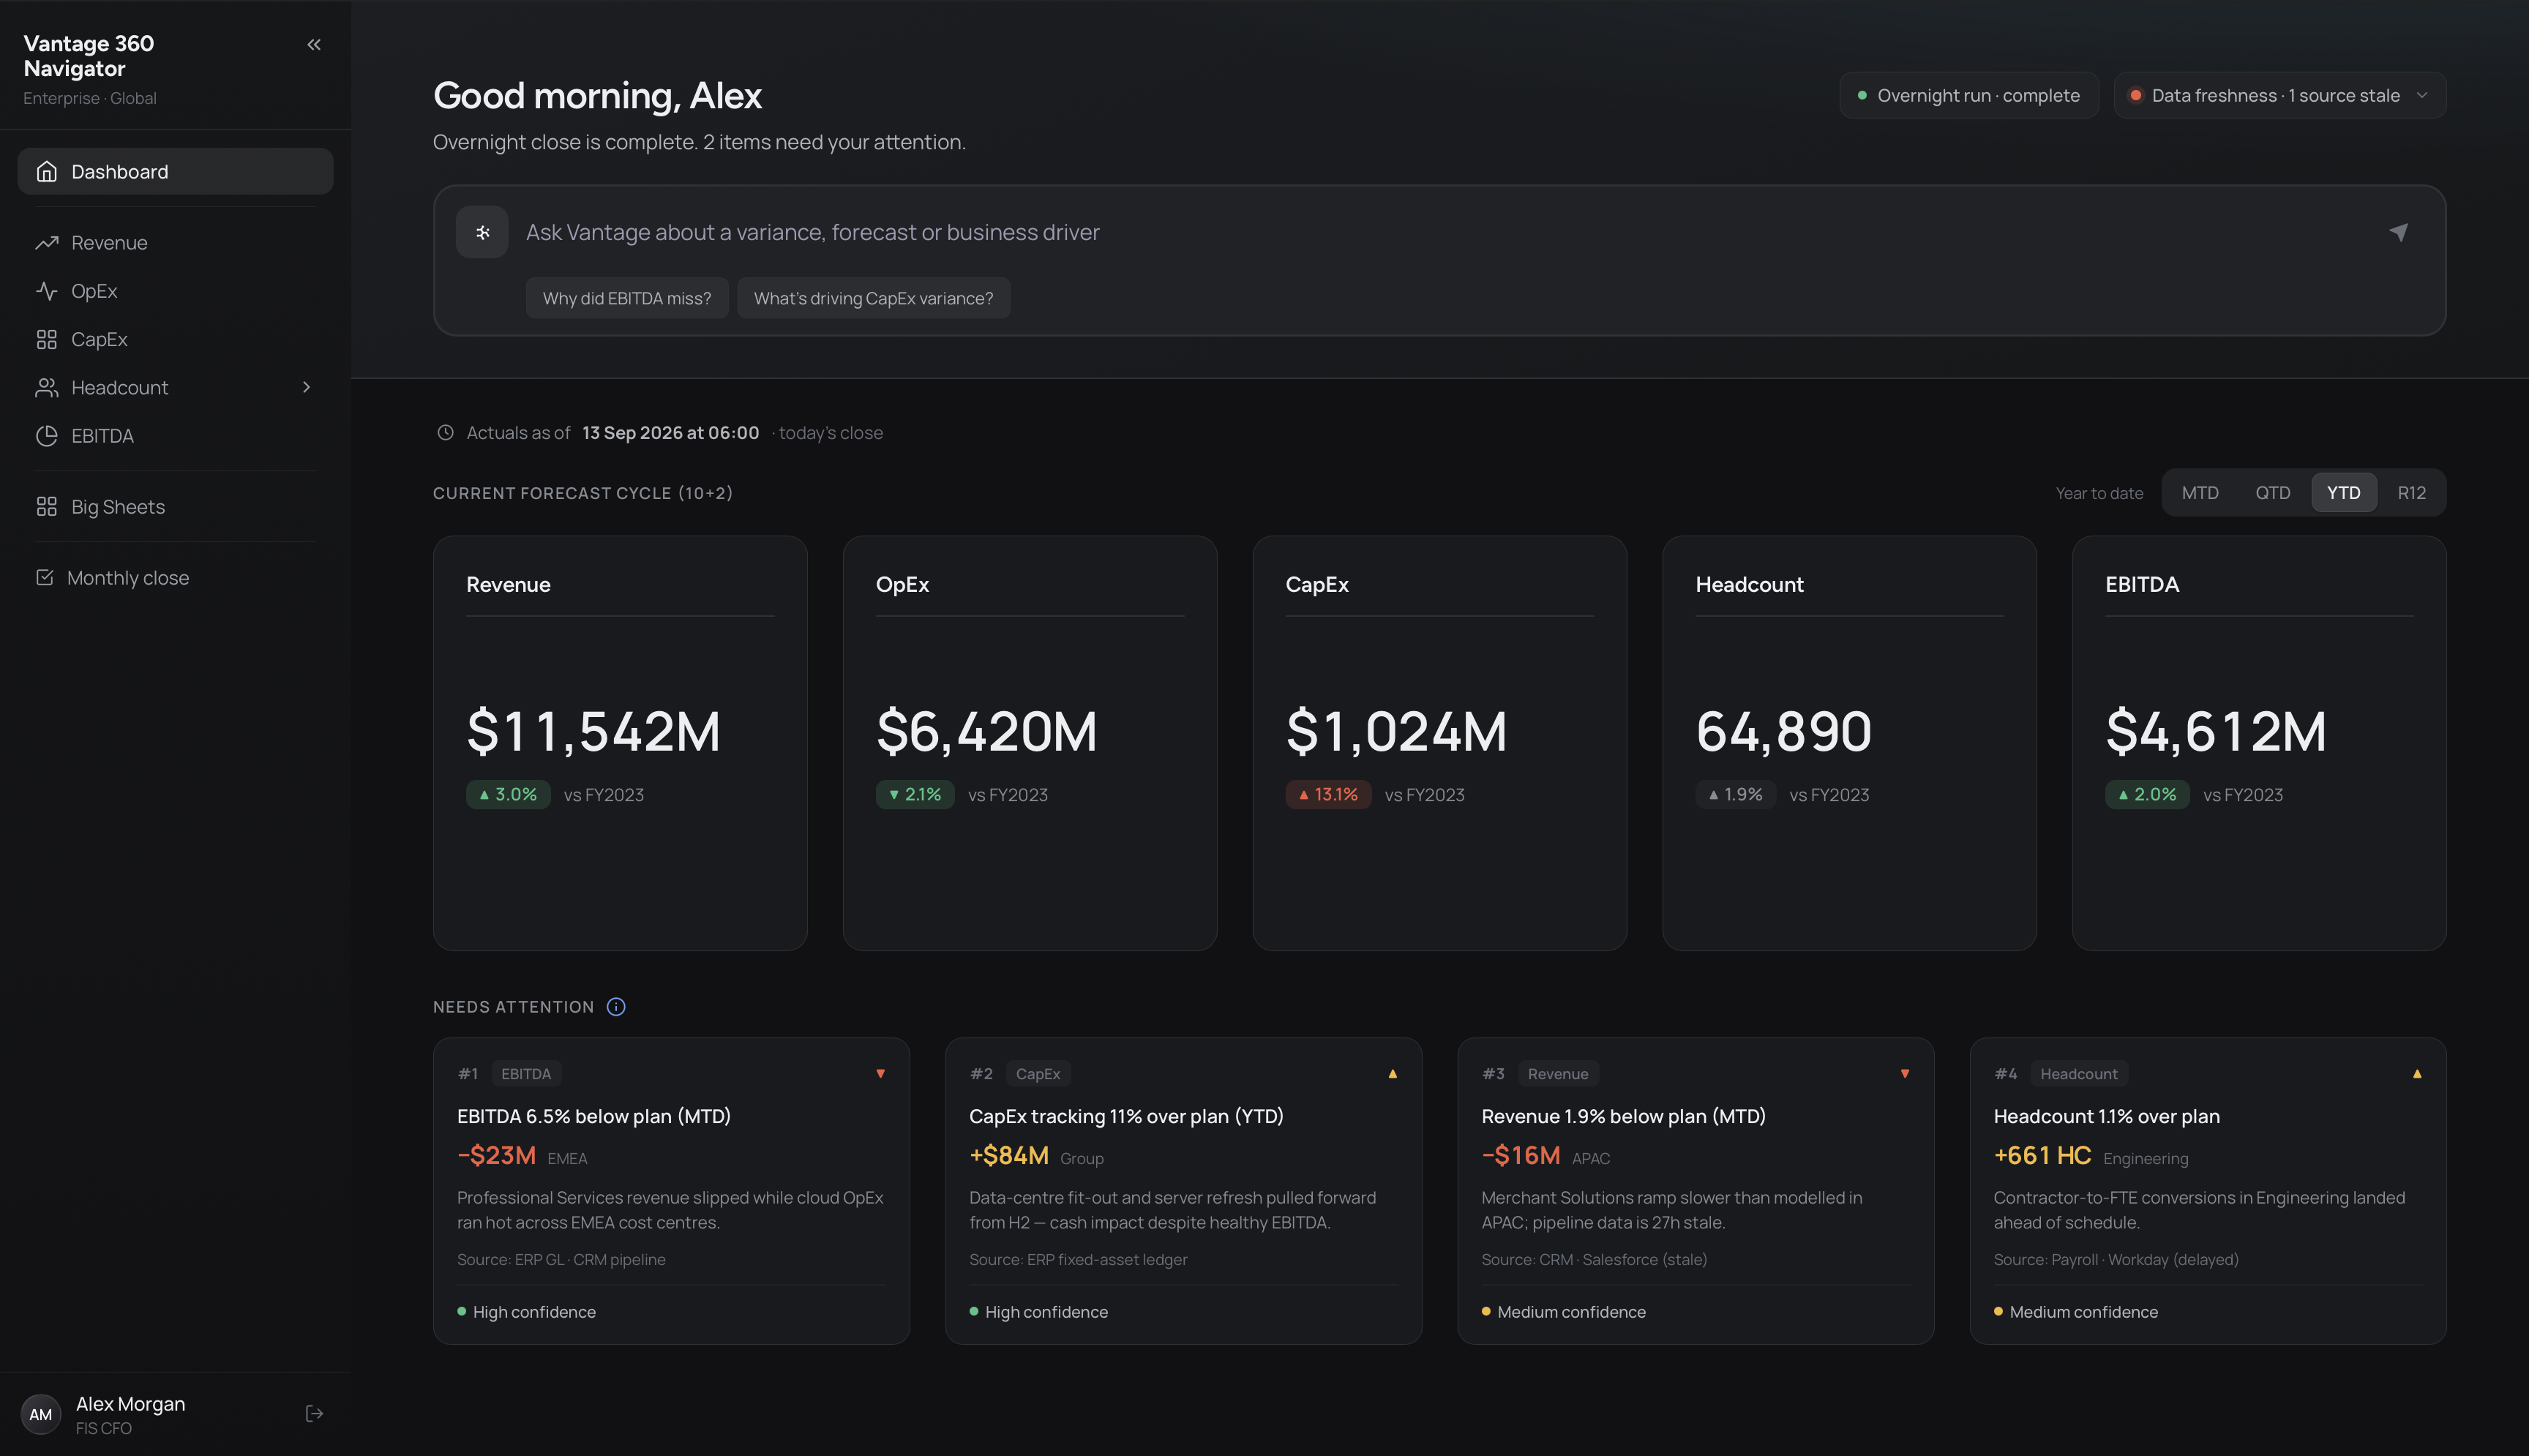Click the up arrow on the #4 Headcount card

point(2417,1074)
